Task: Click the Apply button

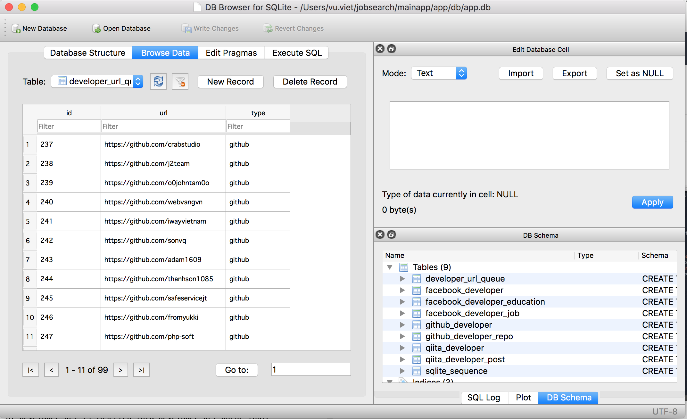Action: pos(652,202)
